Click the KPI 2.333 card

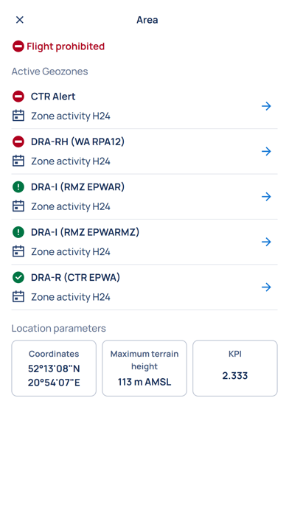pos(235,368)
